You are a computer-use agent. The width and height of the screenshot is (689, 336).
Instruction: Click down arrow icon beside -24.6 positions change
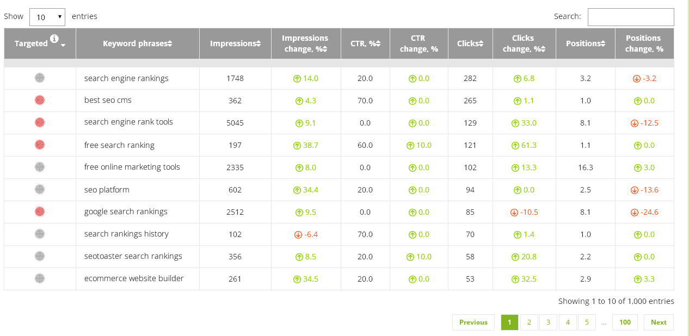tap(634, 213)
